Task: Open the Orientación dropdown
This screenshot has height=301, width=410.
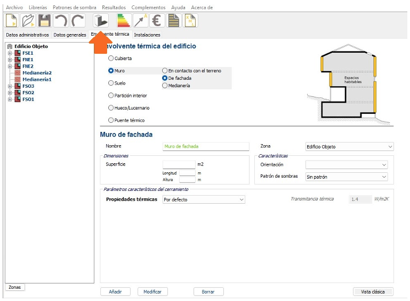Action: tap(347, 165)
